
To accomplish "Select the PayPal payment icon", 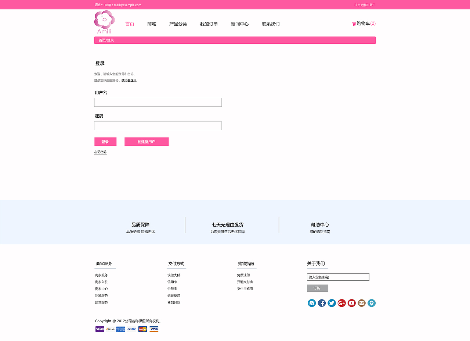I will pyautogui.click(x=131, y=329).
